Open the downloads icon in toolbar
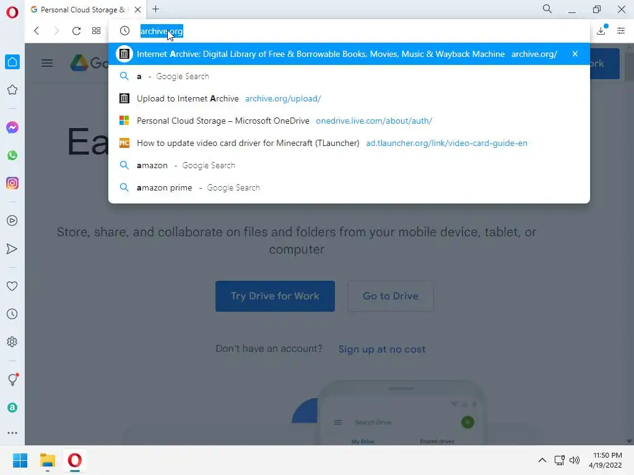Image resolution: width=634 pixels, height=475 pixels. (601, 30)
